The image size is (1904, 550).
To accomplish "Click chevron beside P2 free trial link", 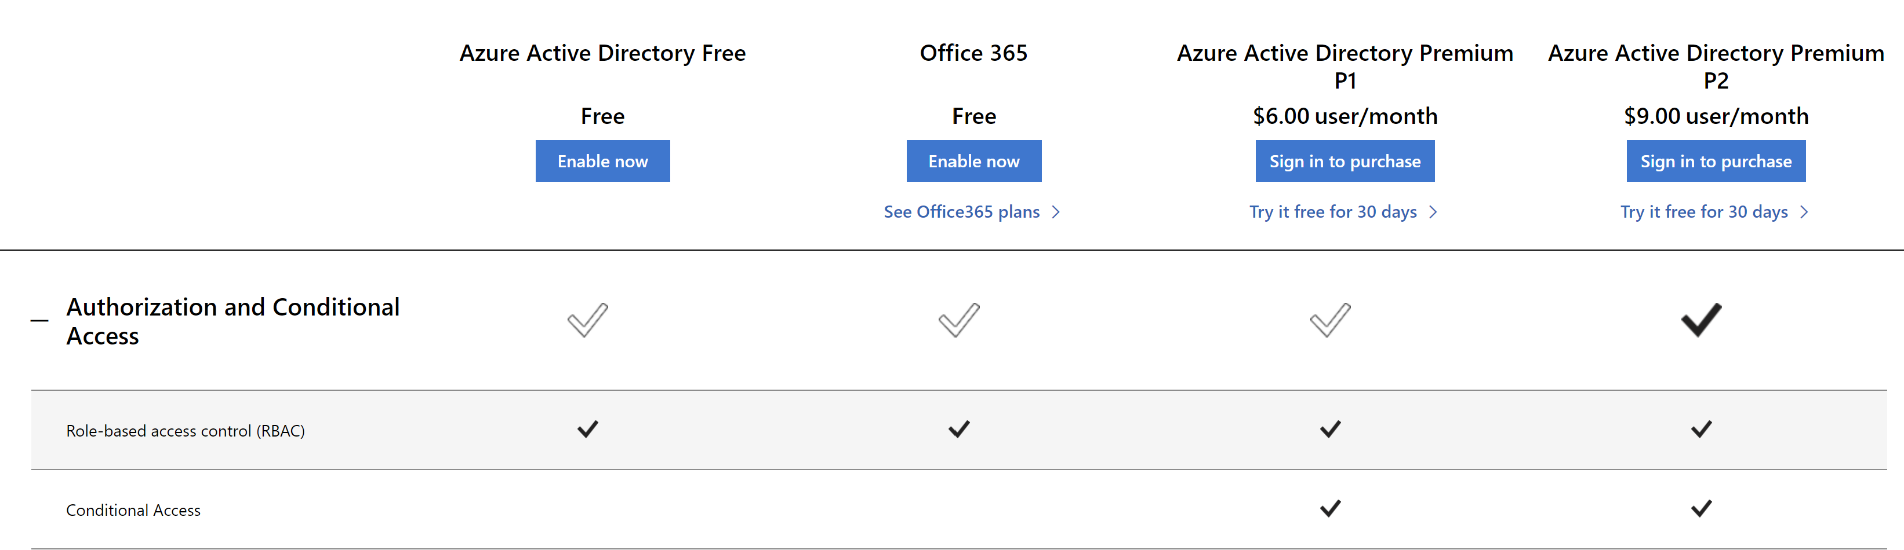I will coord(1804,212).
